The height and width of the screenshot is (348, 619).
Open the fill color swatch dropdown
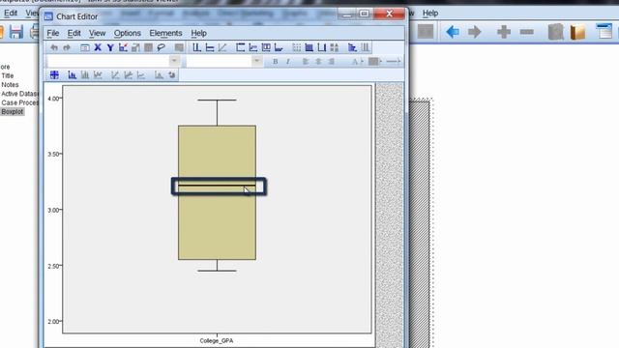374,61
